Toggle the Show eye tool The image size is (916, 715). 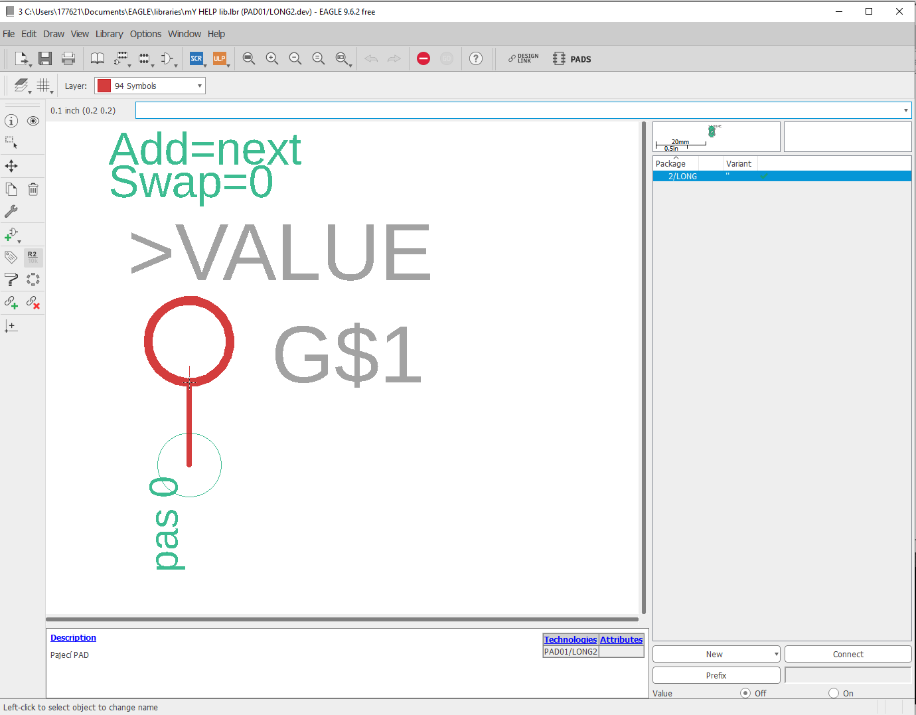point(33,121)
